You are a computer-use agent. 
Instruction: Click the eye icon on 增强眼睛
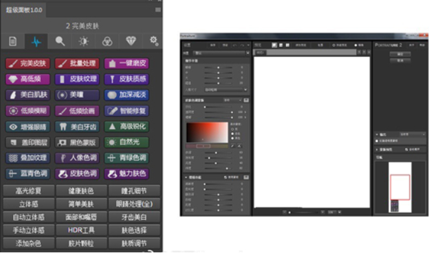pyautogui.click(x=13, y=127)
